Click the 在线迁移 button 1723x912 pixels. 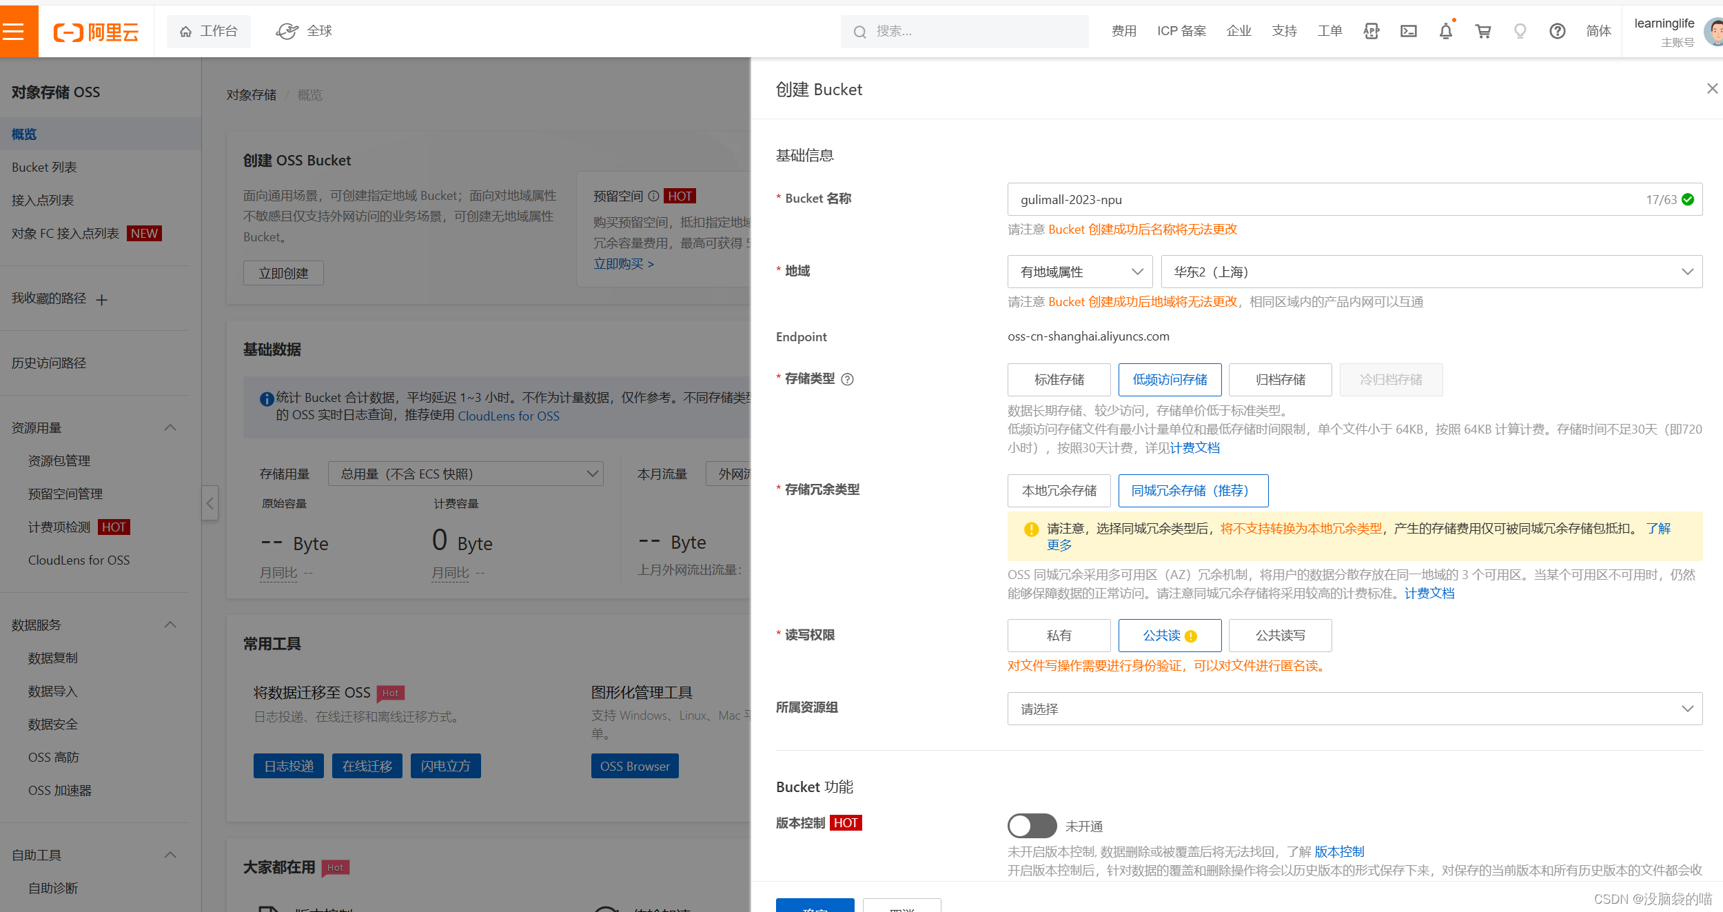[367, 766]
